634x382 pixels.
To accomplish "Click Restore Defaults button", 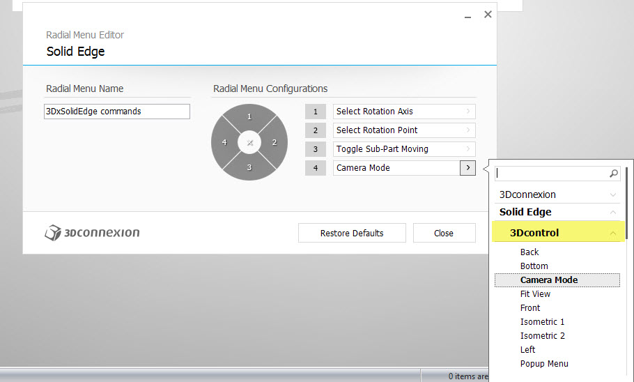I will point(352,233).
